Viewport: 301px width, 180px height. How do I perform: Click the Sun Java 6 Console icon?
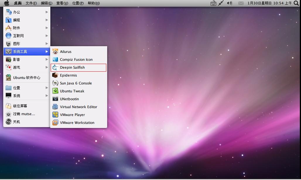55,83
